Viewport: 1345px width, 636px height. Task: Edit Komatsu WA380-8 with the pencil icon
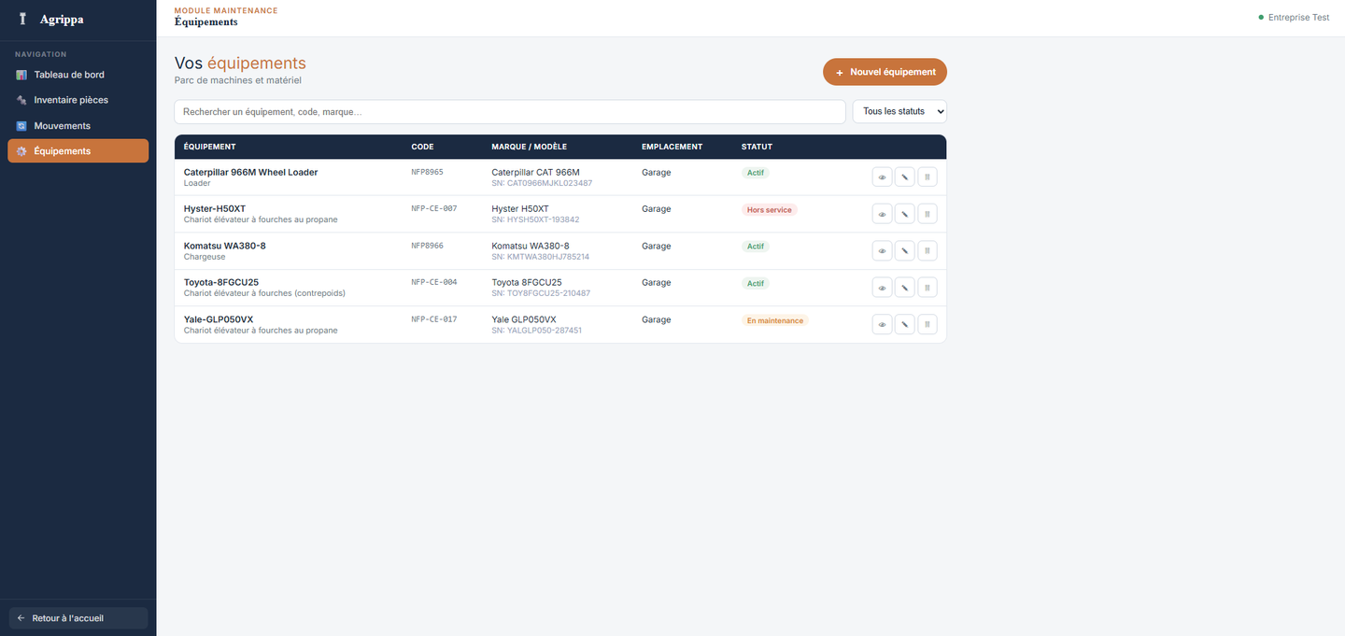click(904, 251)
